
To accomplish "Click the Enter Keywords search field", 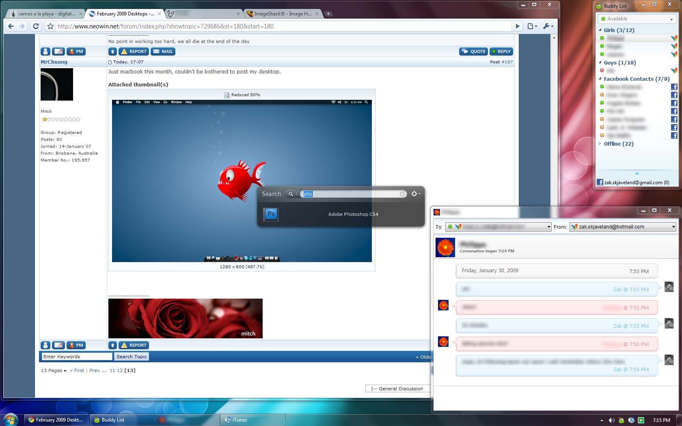I will pyautogui.click(x=77, y=357).
